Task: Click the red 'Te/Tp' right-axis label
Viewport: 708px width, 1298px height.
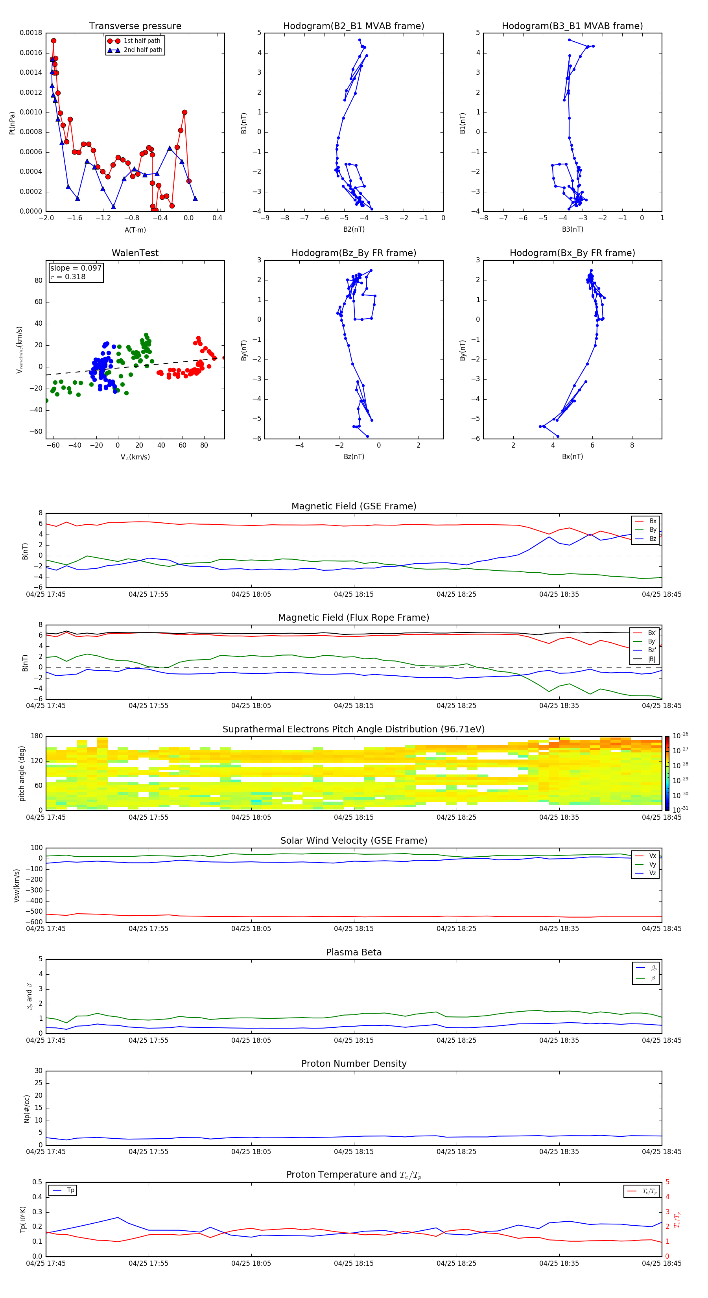Action: point(677,1219)
